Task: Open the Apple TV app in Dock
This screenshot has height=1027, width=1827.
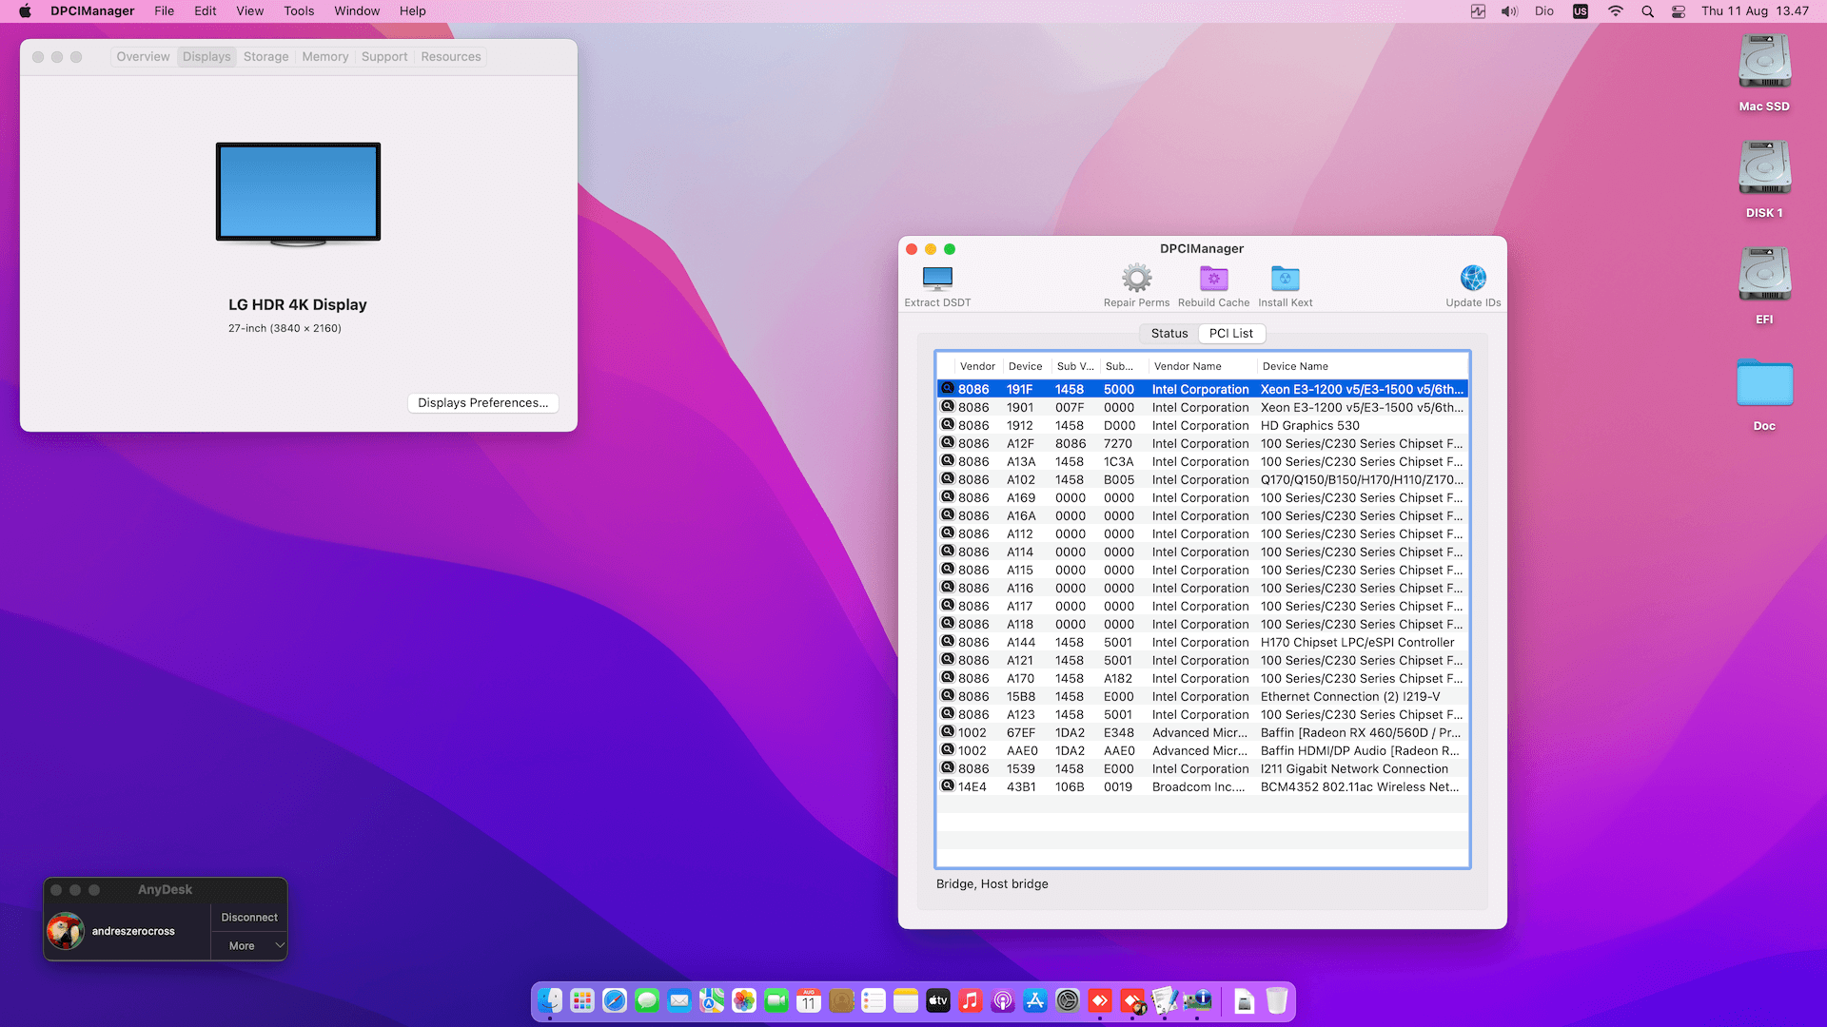Action: point(938,1000)
